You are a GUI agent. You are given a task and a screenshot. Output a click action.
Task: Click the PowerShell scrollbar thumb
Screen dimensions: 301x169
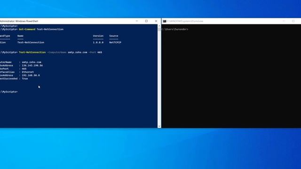coord(159,29)
